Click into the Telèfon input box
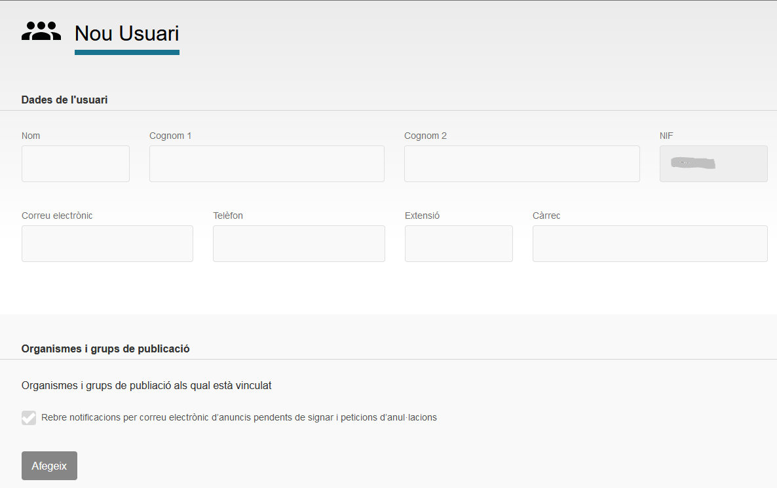This screenshot has height=488, width=777. pos(299,244)
